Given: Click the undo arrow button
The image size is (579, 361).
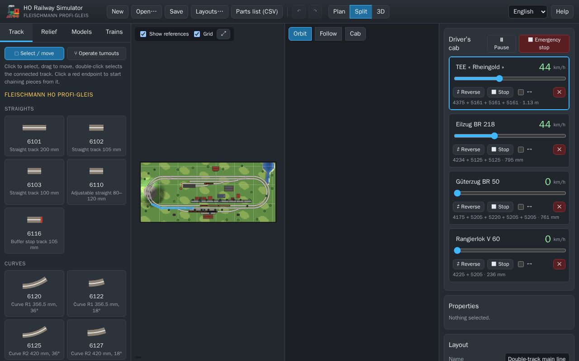Looking at the screenshot, I should [x=299, y=12].
